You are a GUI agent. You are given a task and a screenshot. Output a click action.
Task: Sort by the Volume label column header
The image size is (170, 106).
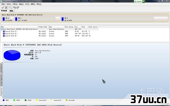(43, 27)
